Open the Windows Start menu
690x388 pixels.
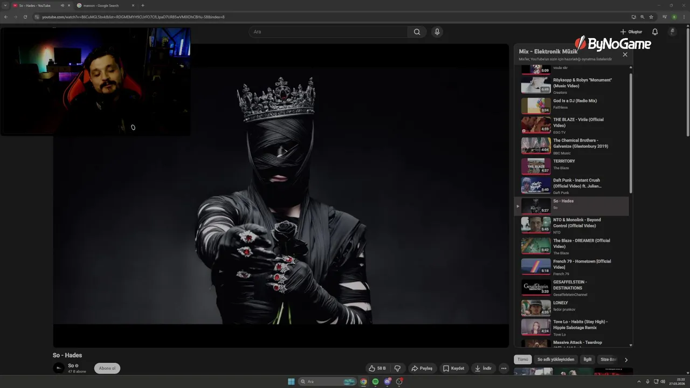[291, 382]
